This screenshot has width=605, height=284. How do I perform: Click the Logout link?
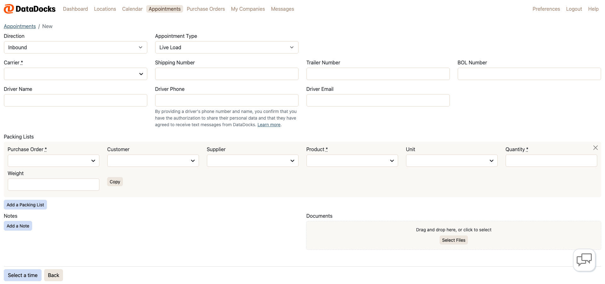click(x=574, y=9)
